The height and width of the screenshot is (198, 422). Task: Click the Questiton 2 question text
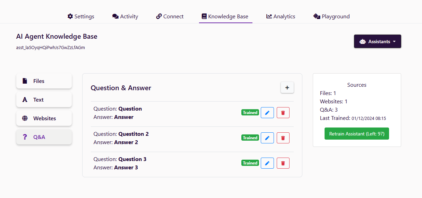click(134, 134)
